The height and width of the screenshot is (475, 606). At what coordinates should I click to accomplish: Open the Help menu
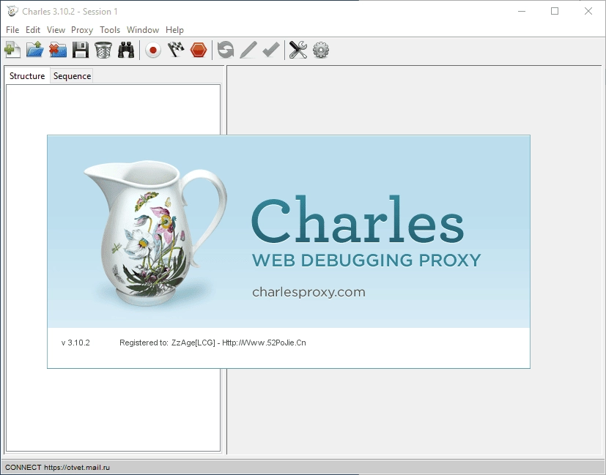click(x=174, y=30)
